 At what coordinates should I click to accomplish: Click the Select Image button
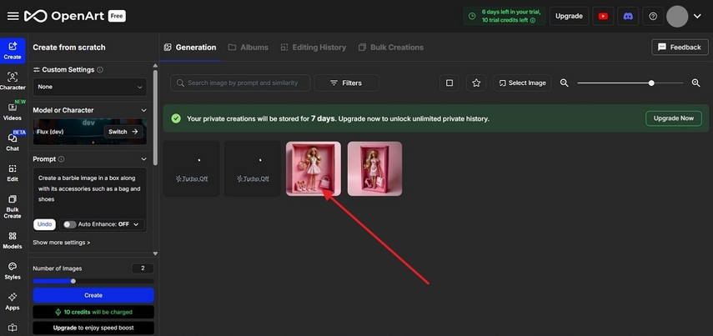[523, 83]
